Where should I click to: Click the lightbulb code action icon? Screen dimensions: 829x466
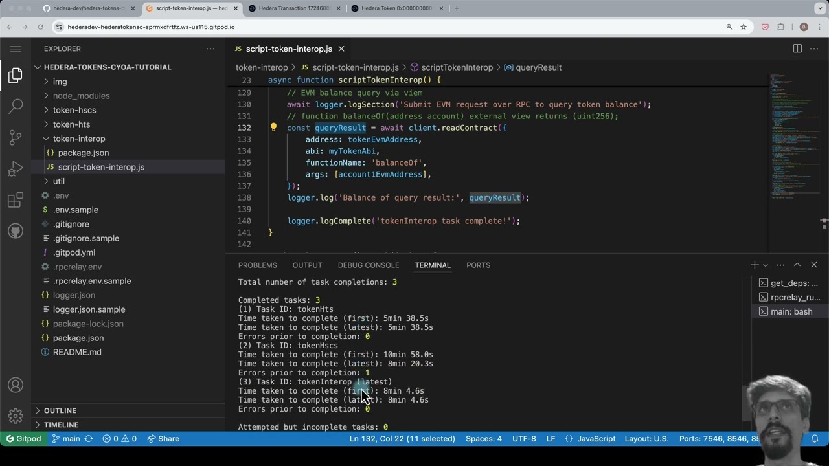(273, 128)
